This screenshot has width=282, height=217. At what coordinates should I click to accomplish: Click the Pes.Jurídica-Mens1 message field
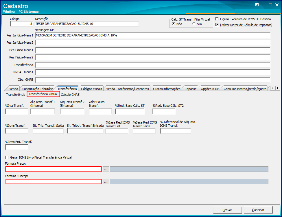click(x=153, y=36)
